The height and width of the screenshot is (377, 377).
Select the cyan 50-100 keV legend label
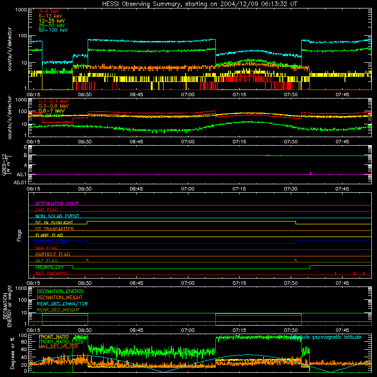[53, 30]
